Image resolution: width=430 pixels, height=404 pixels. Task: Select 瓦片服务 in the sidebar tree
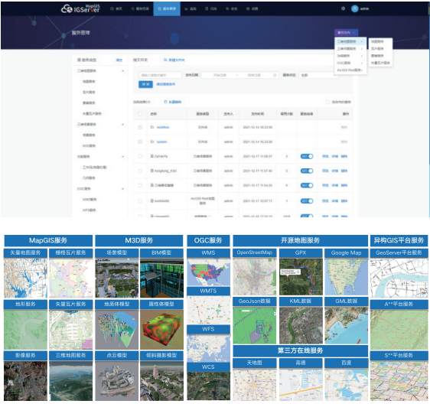tap(89, 92)
